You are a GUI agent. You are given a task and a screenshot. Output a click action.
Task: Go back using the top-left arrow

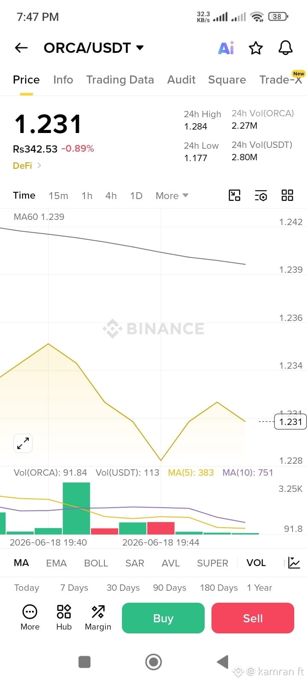21,48
